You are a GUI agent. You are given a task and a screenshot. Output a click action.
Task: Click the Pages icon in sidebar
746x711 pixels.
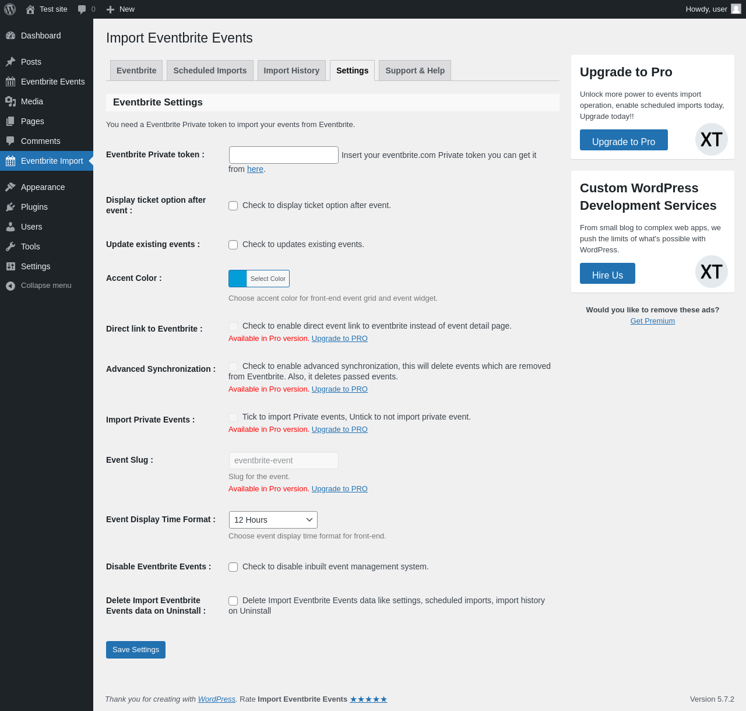pos(10,121)
